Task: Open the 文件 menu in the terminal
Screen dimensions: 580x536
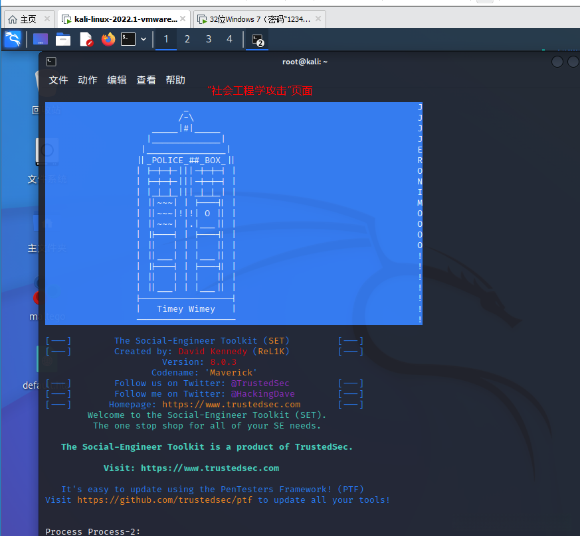Action: (x=58, y=80)
